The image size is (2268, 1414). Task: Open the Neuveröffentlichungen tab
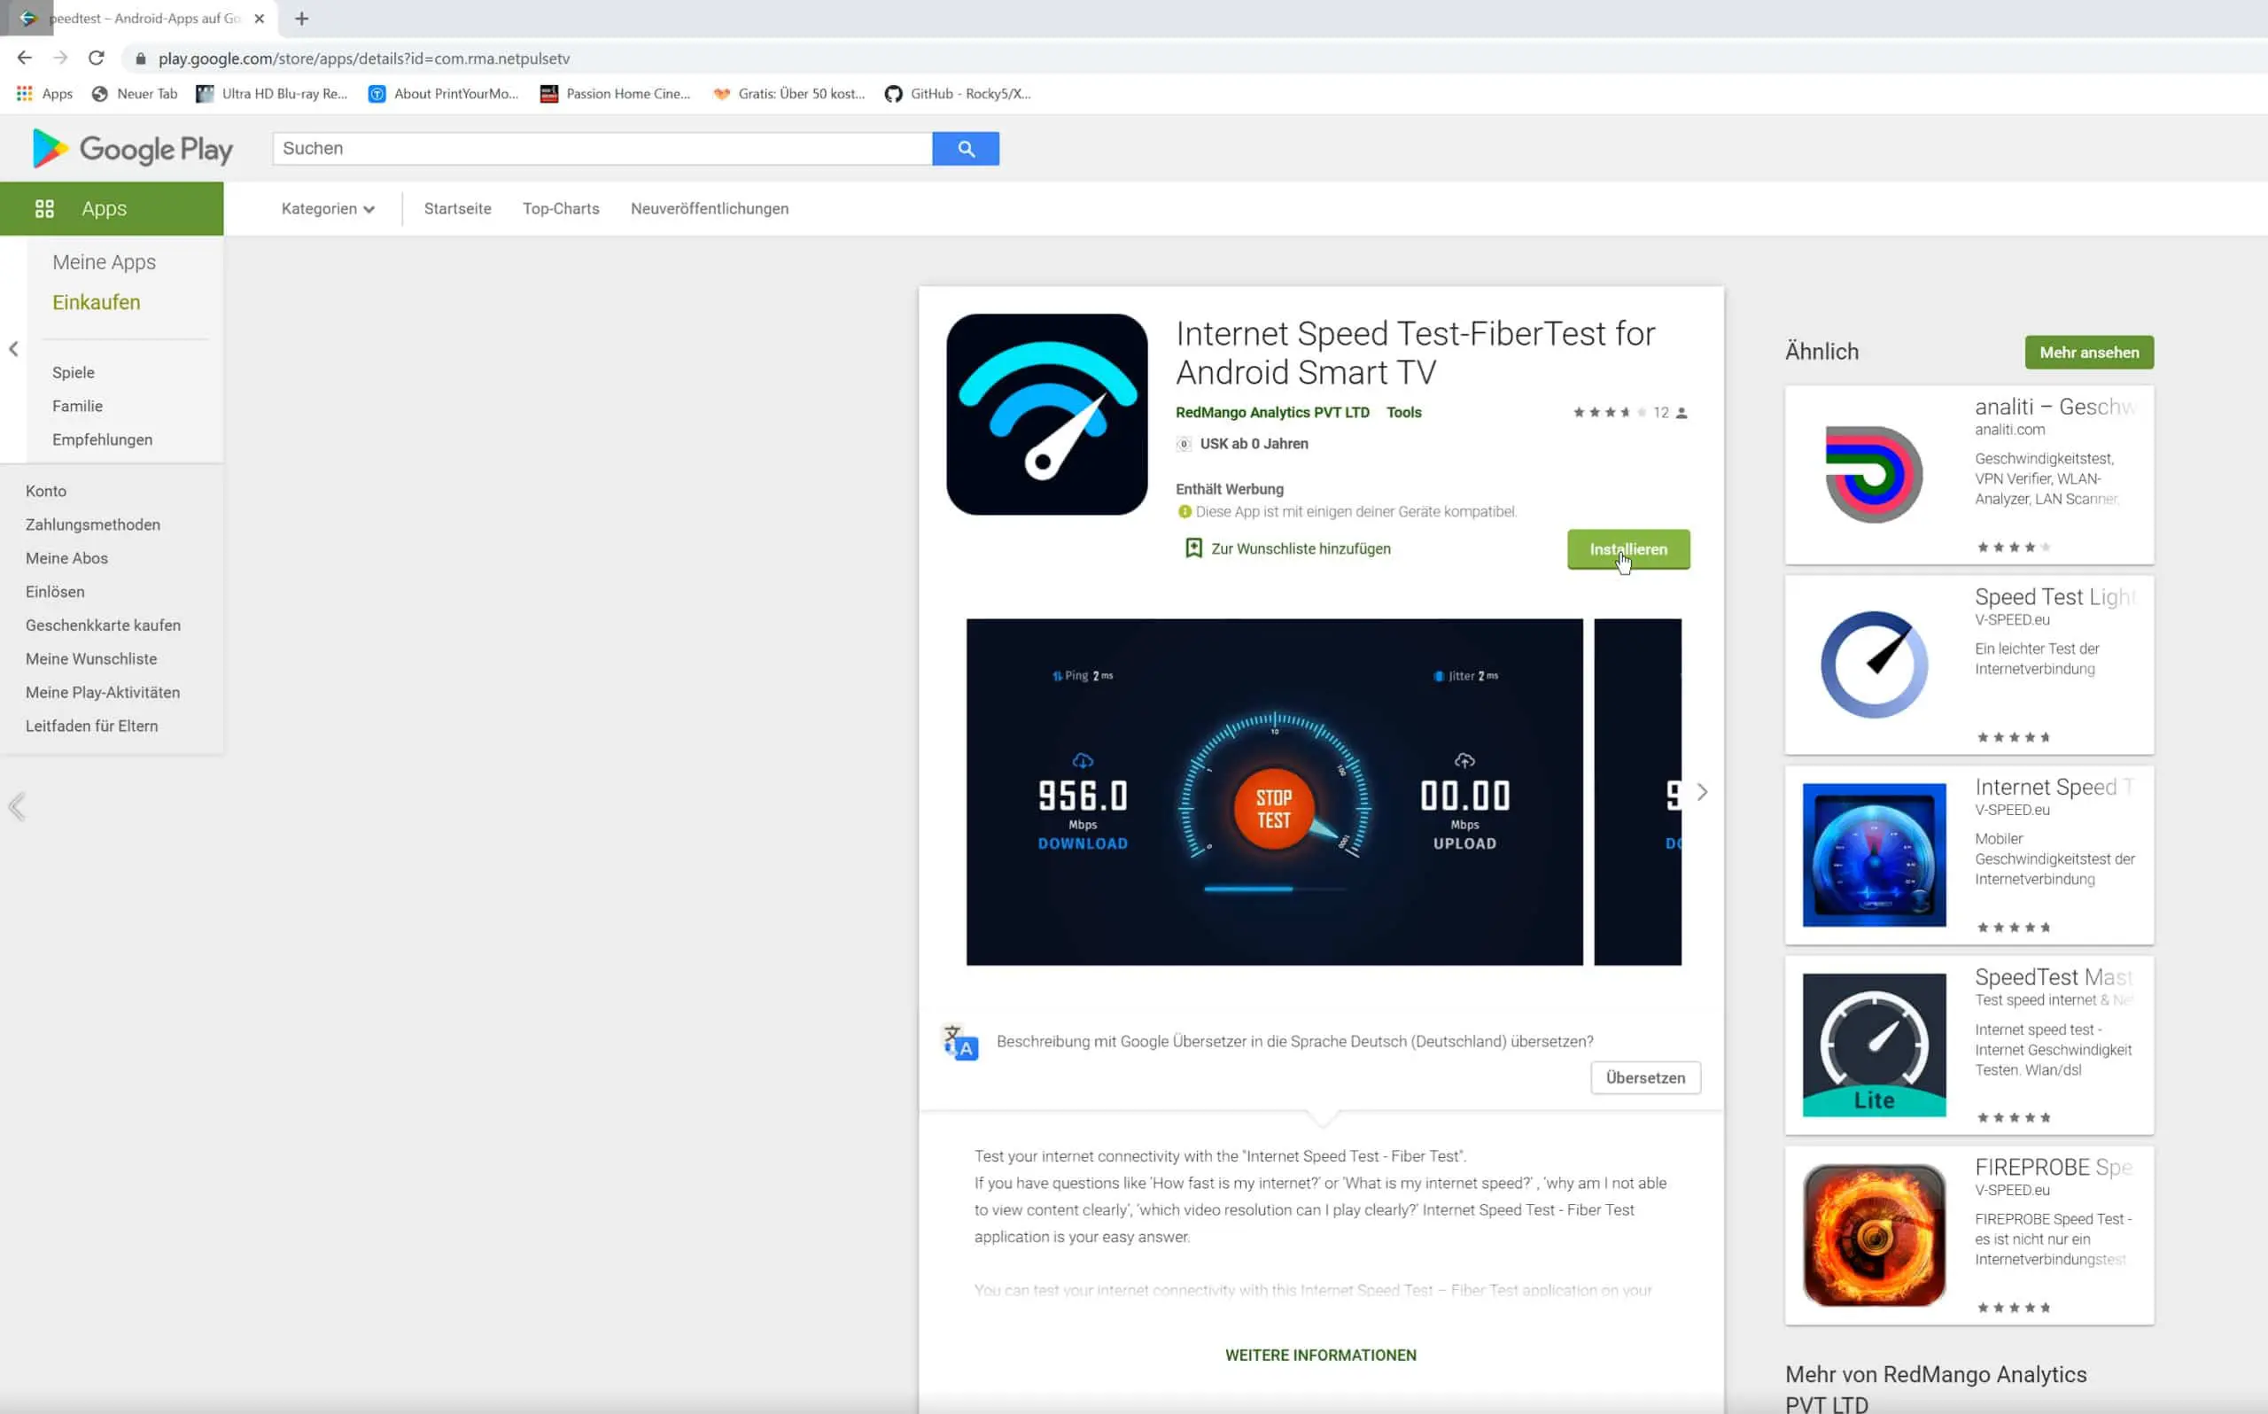point(710,208)
